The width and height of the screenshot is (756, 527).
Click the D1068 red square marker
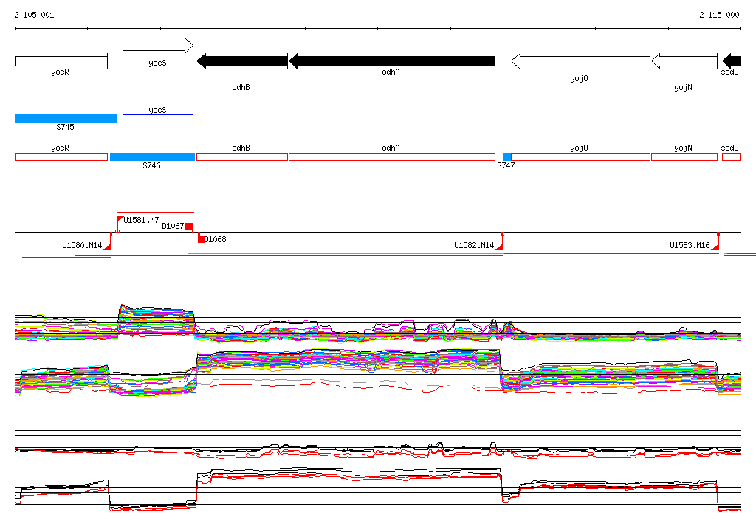point(201,238)
